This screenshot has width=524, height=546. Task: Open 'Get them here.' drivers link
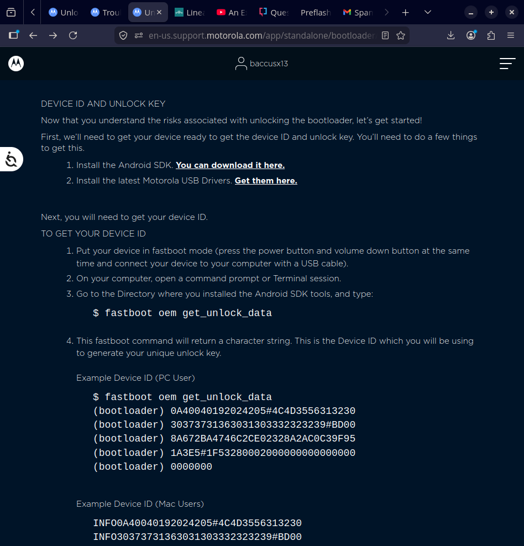click(266, 181)
